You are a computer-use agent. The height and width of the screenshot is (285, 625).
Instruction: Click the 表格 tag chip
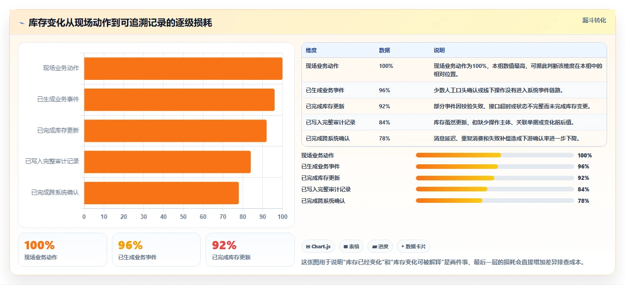pos(351,246)
